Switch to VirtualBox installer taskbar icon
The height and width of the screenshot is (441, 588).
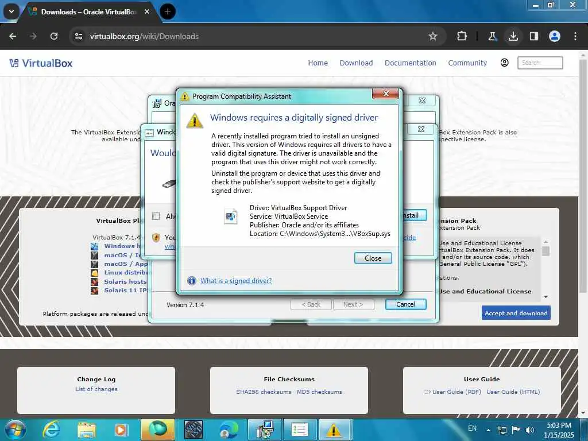(265, 430)
